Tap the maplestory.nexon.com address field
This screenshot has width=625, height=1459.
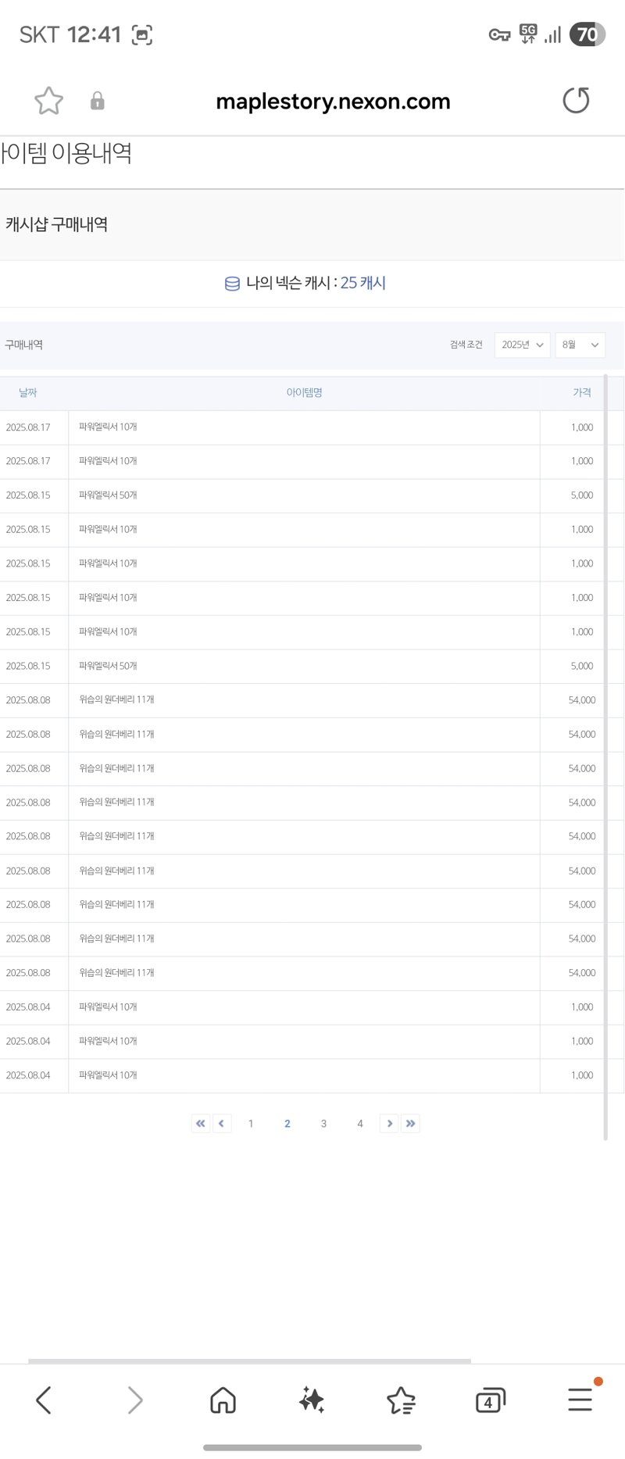333,101
